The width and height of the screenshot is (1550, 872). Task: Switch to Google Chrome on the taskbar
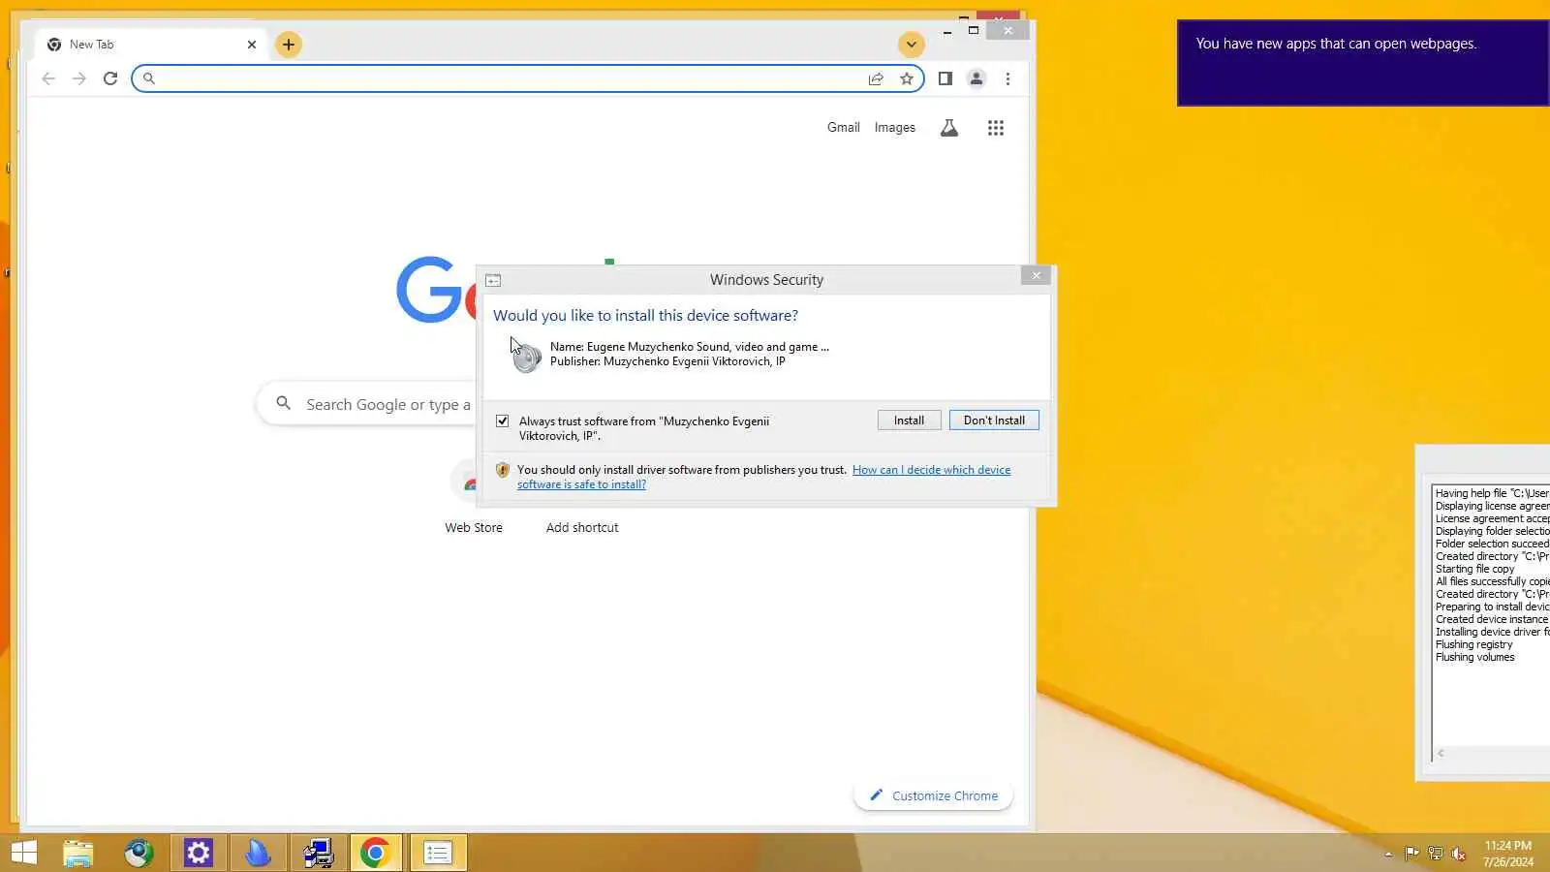[376, 853]
